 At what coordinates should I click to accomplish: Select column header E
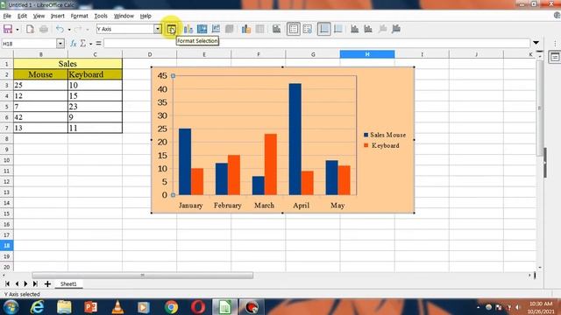[x=204, y=54]
